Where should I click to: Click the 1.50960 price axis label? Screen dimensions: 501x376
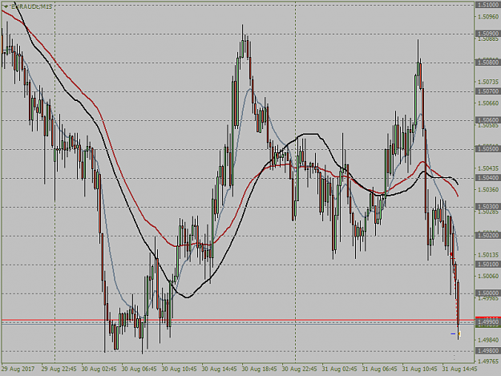coord(488,17)
